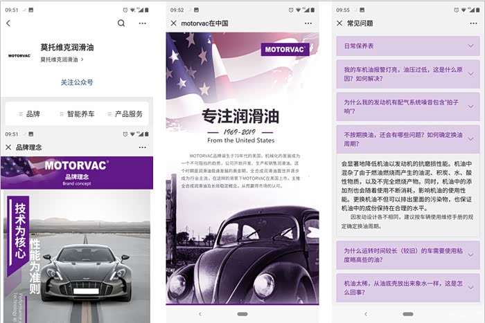The width and height of the screenshot is (485, 323).
Task: Tap the MOTORVAC logo on the flag banner
Action: point(285,49)
